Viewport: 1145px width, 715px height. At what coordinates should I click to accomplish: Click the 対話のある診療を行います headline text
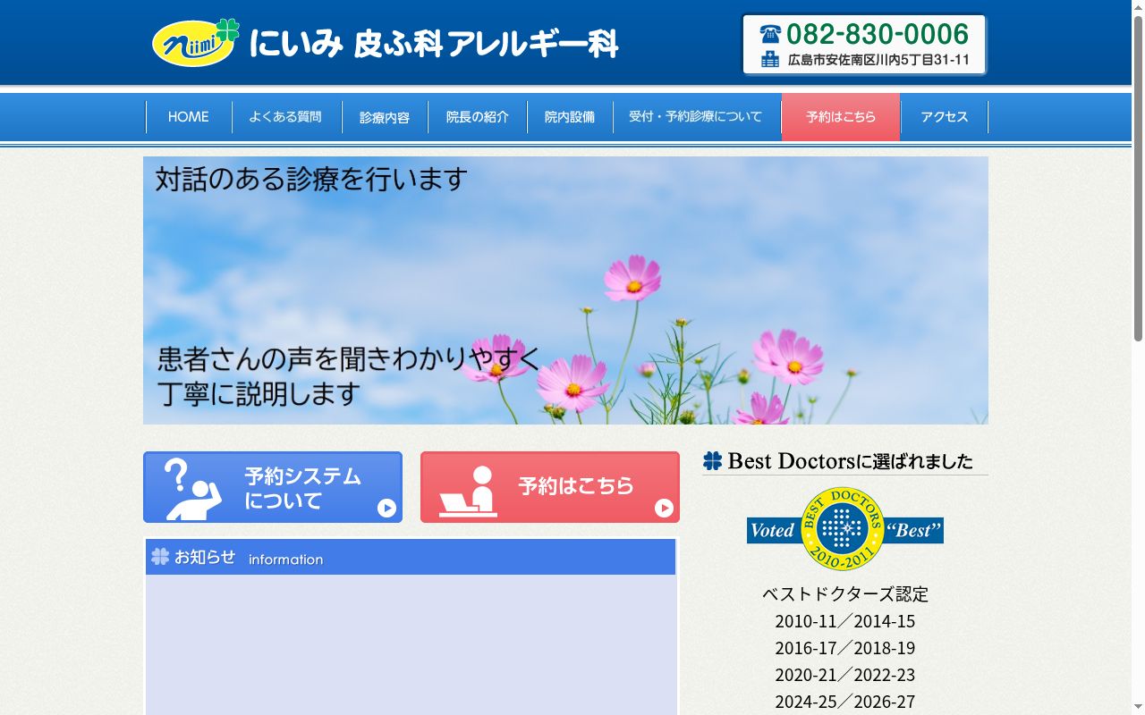pos(311,179)
